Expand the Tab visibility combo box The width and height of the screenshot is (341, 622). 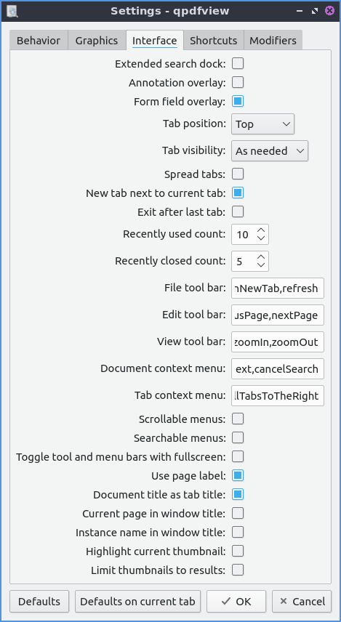[x=270, y=150]
